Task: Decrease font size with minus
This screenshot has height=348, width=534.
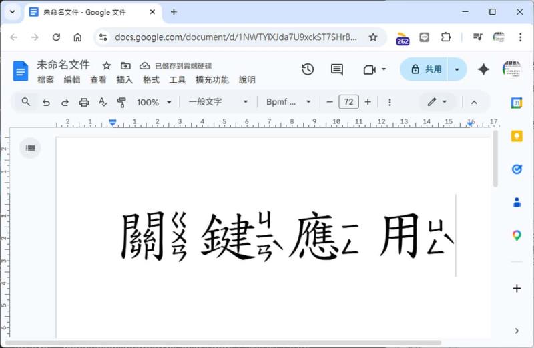Action: pyautogui.click(x=329, y=102)
